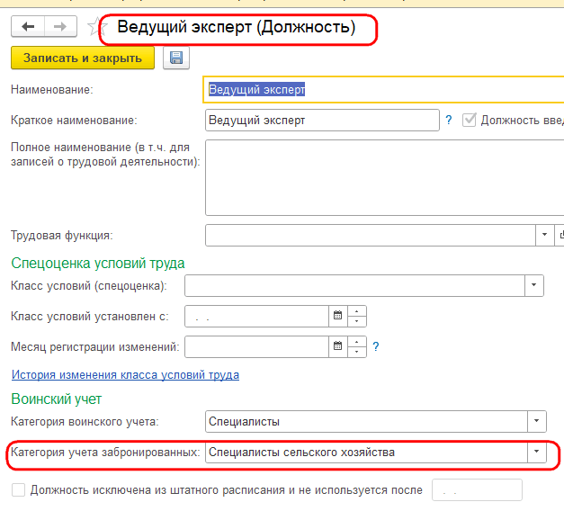Click the save diskette icon
This screenshot has height=520, width=564.
coord(176,58)
